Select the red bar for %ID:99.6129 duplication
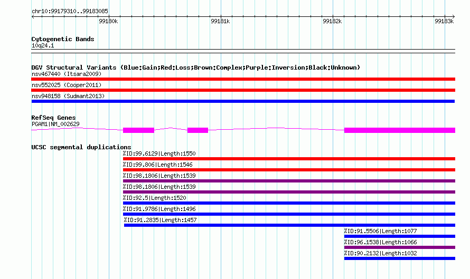470x279 pixels. 289,159
